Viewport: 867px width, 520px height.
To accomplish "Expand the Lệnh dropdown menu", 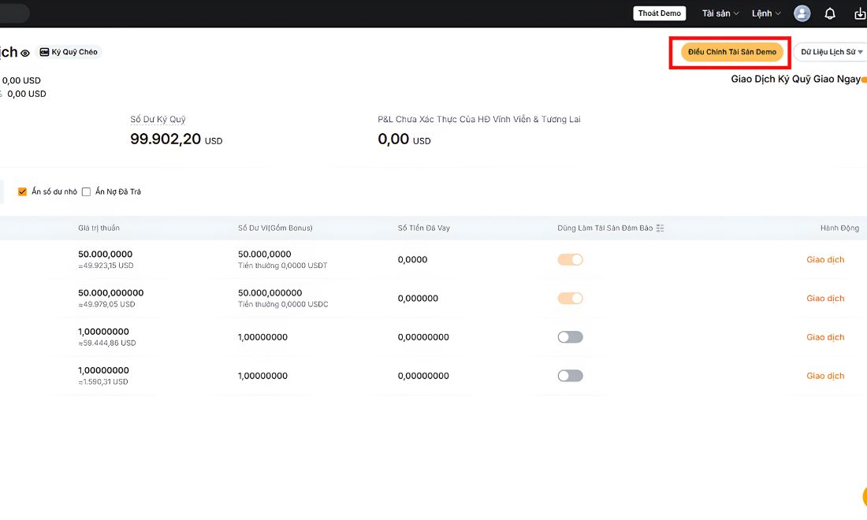I will pyautogui.click(x=766, y=13).
